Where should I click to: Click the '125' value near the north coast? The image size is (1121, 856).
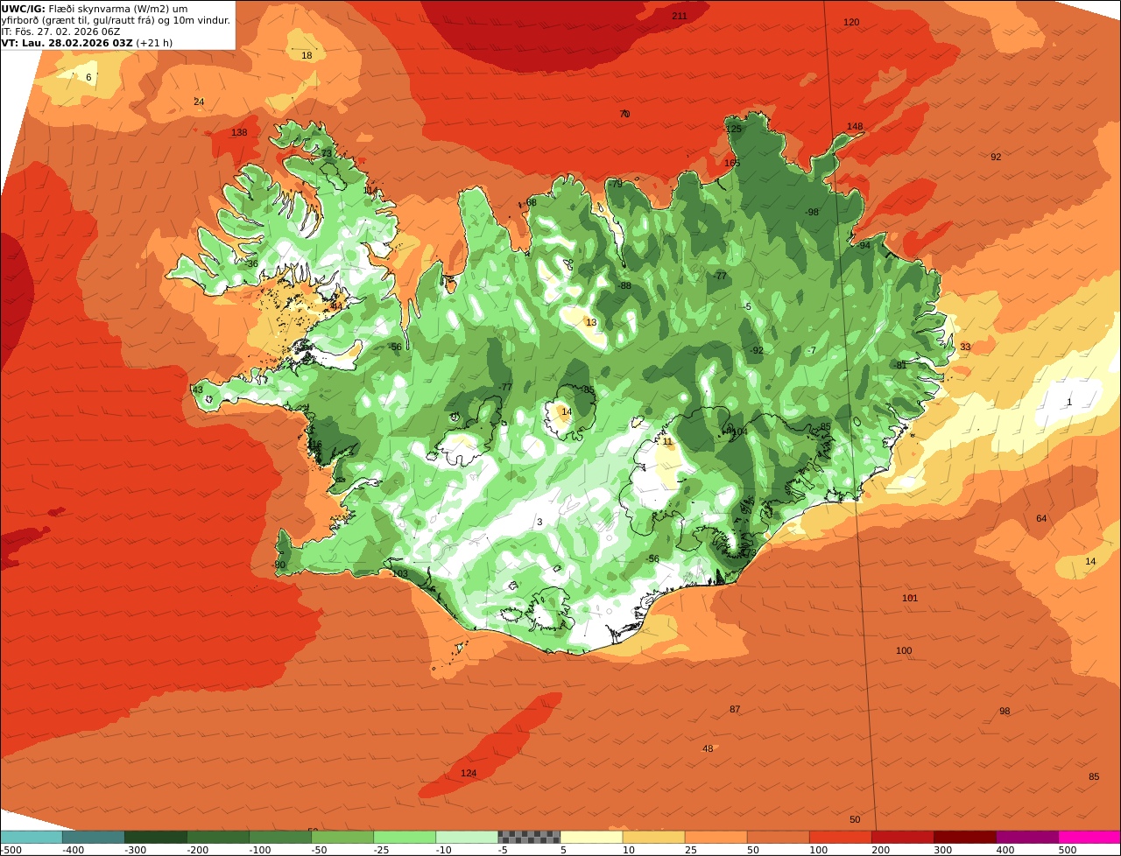pos(734,129)
